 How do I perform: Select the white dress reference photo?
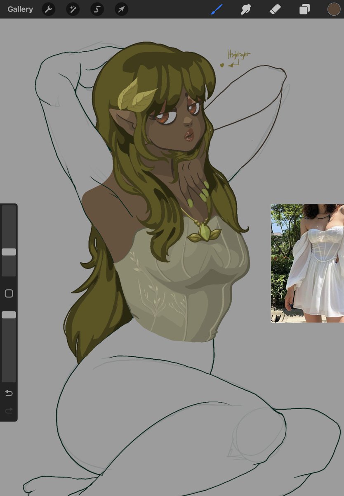[x=307, y=263]
